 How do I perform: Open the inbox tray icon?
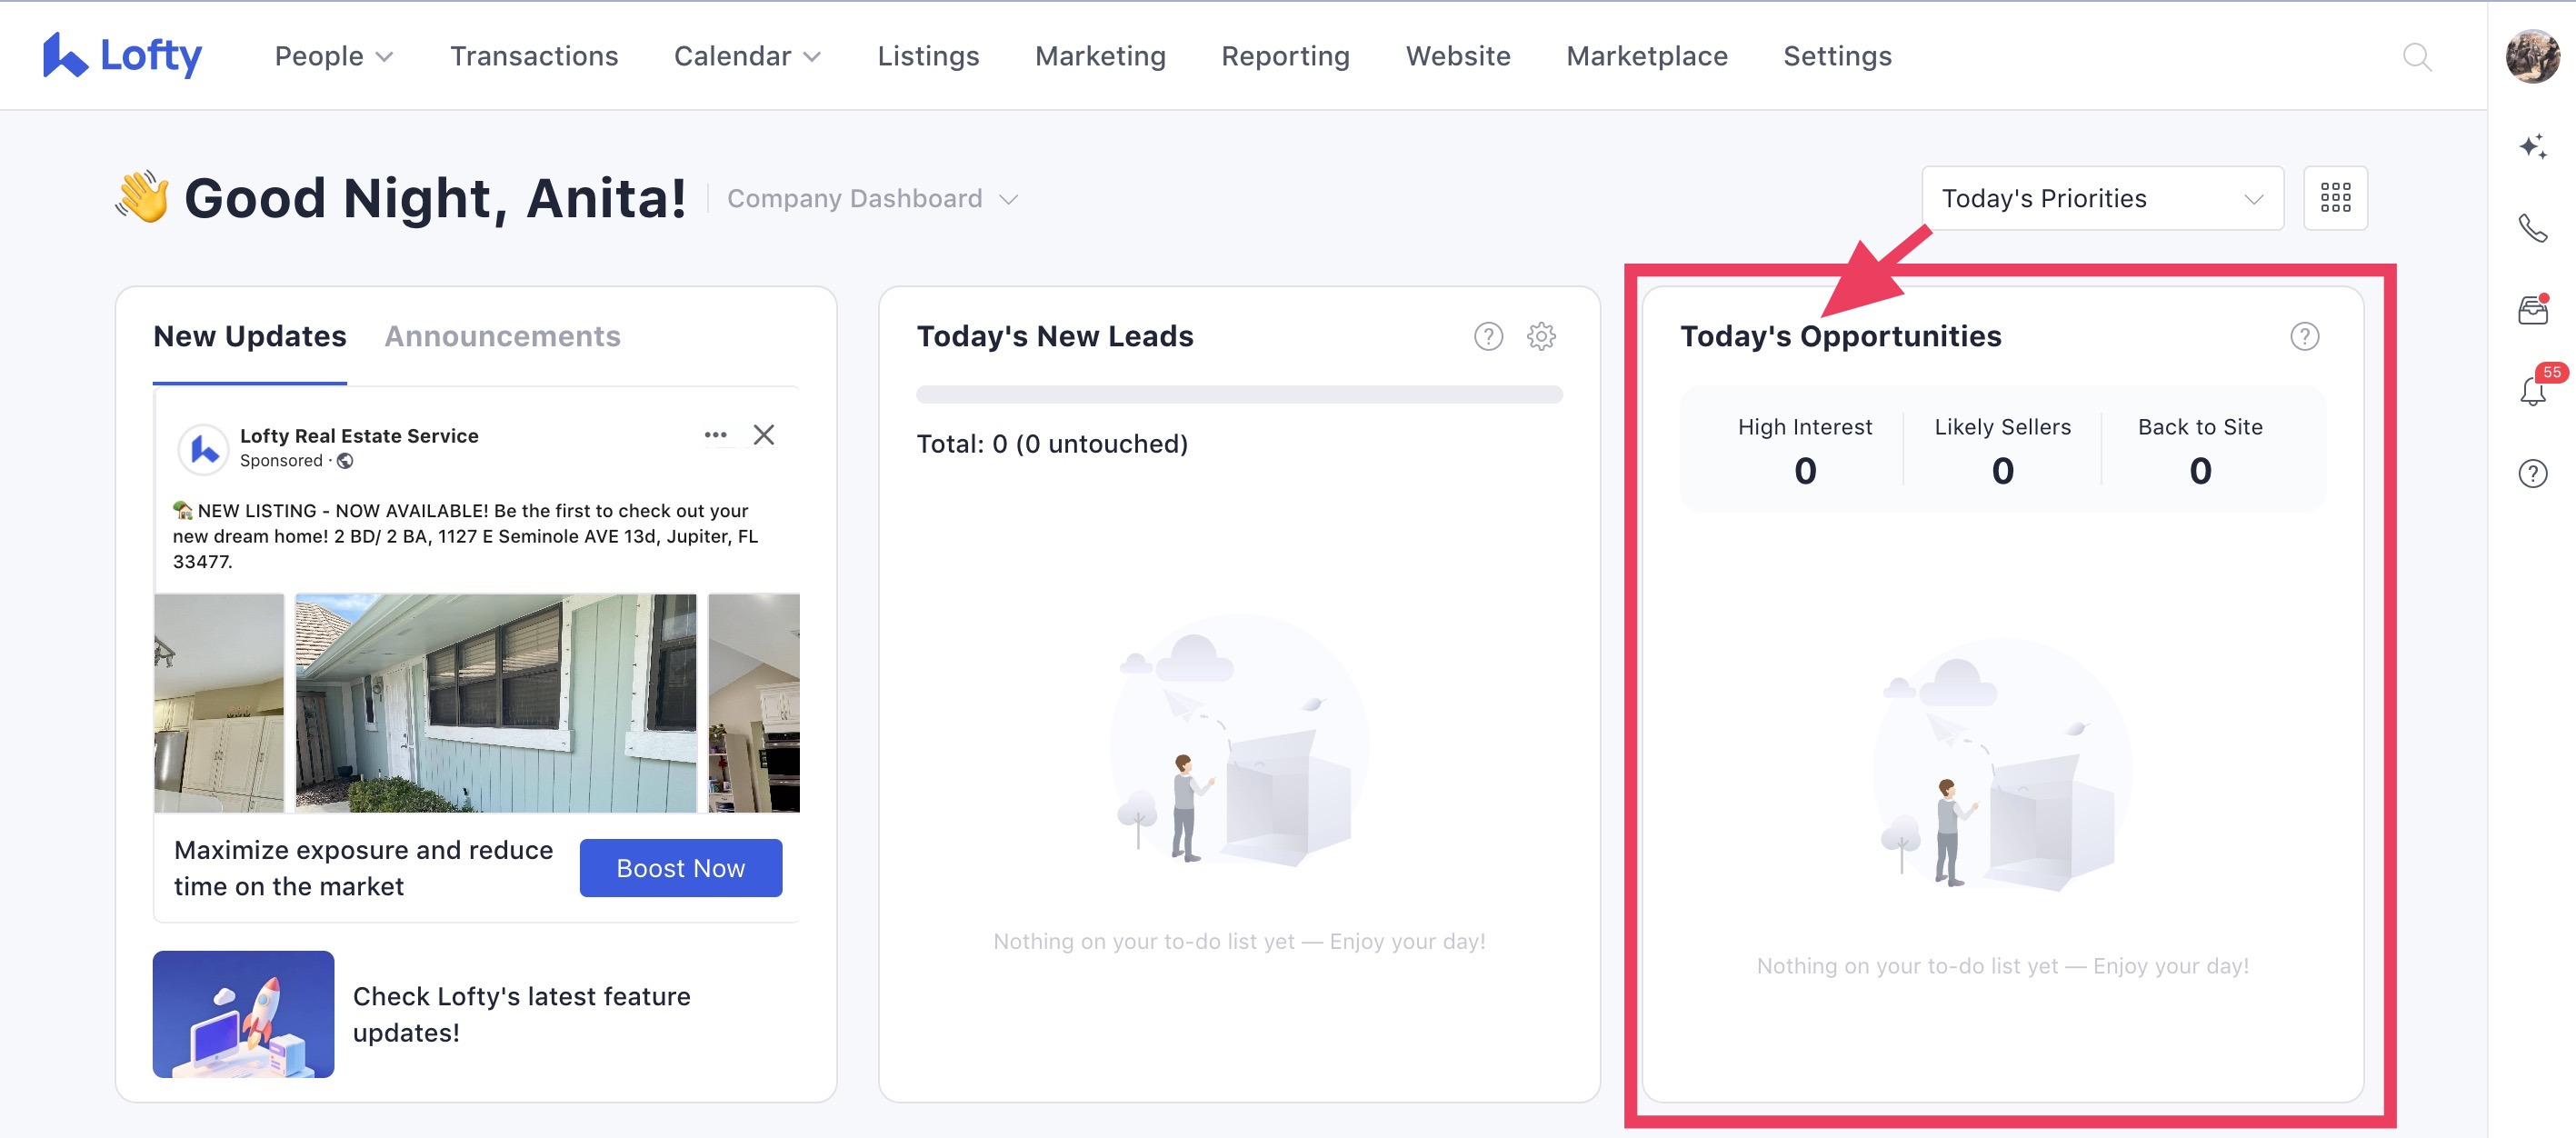pyautogui.click(x=2532, y=310)
